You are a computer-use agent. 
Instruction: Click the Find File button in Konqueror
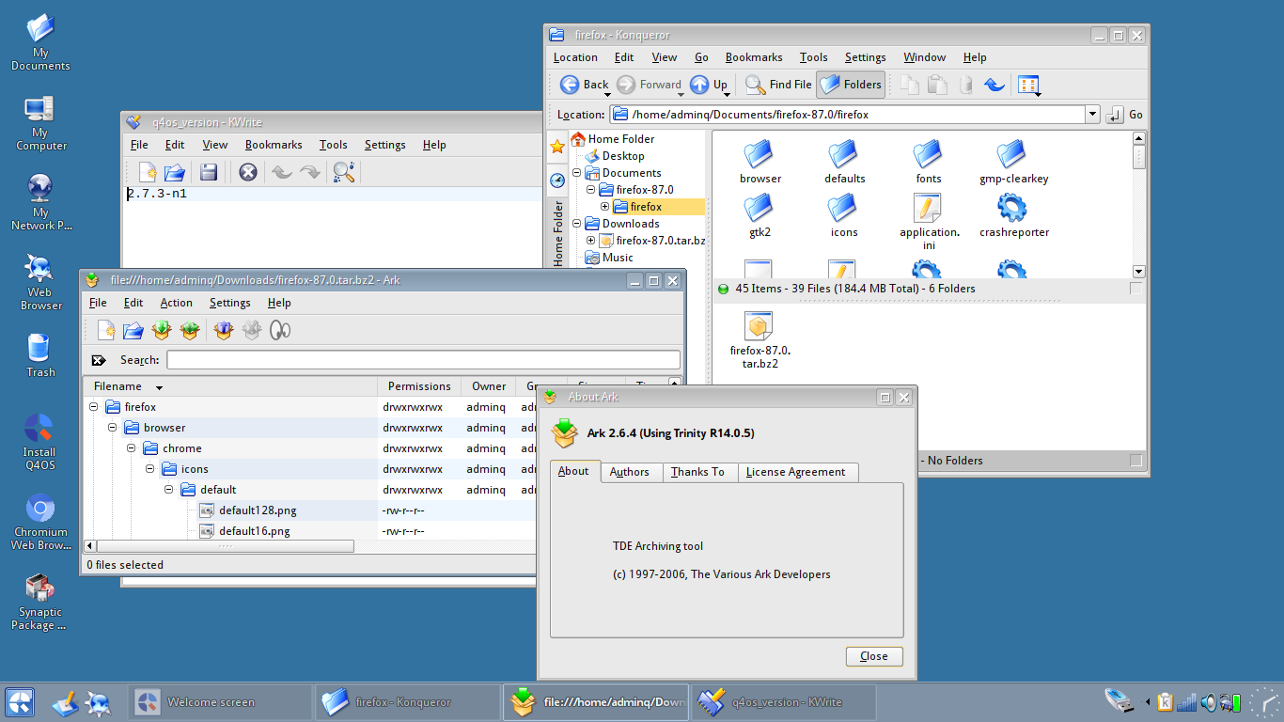point(778,85)
